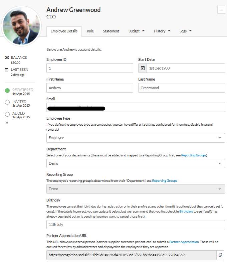Image resolution: width=227 pixels, height=262 pixels.
Task: Expand the Reporting Group dropdown
Action: (136, 189)
